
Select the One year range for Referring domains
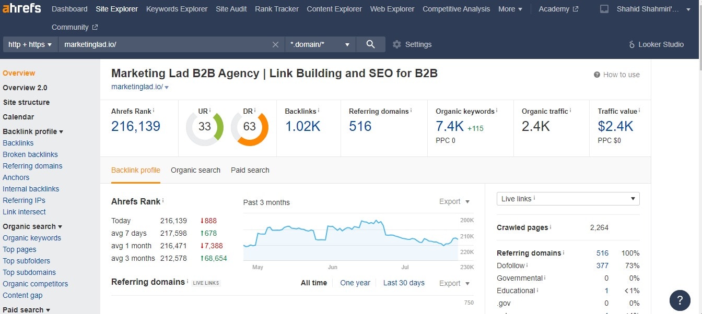point(355,283)
